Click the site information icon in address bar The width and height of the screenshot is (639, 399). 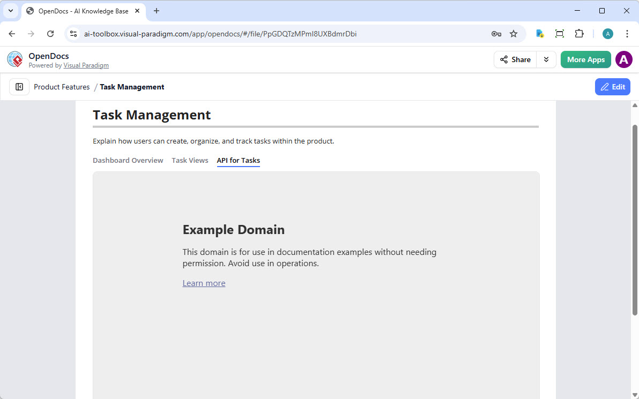click(x=74, y=34)
